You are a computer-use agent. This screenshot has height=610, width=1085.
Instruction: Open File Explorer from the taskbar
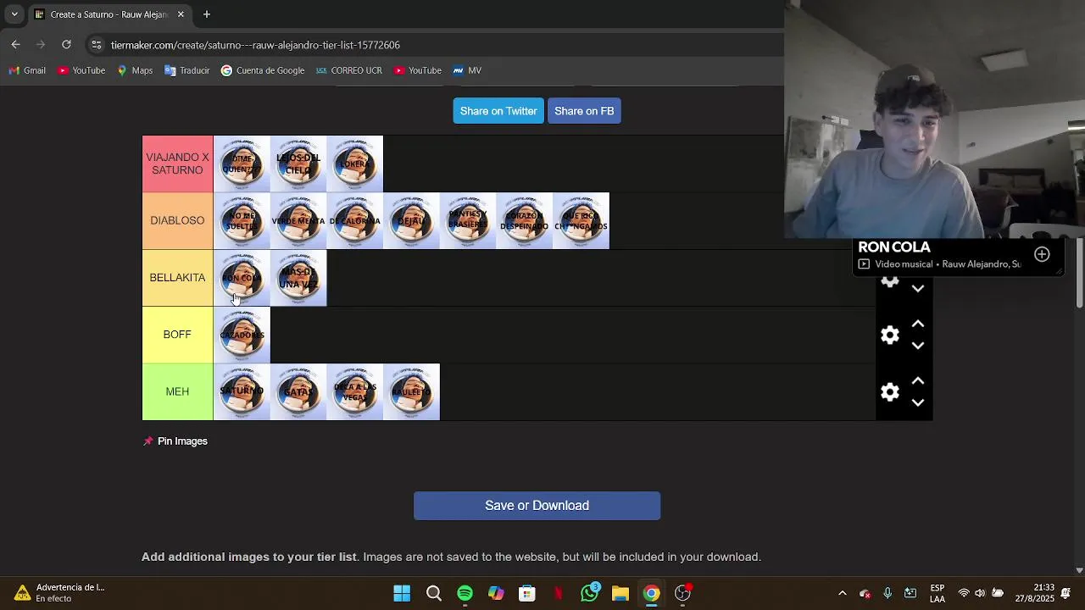tap(620, 593)
